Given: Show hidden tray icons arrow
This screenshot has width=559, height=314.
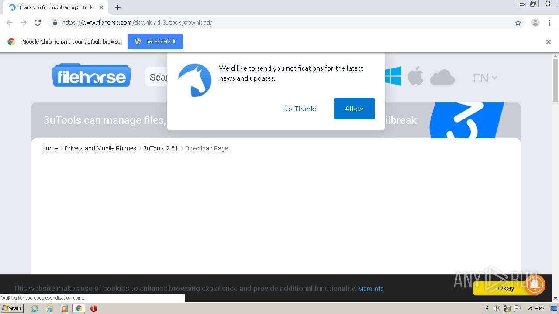Looking at the screenshot, I should [487, 308].
